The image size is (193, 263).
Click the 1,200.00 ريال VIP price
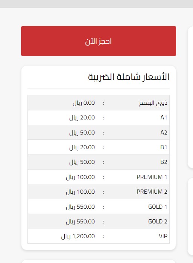[78, 236]
